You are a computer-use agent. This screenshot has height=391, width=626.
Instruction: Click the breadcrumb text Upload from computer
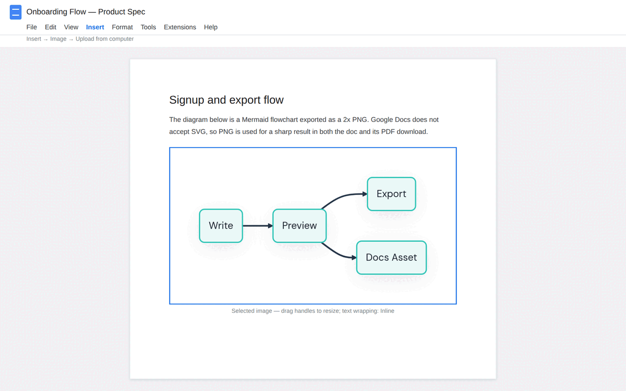(104, 39)
